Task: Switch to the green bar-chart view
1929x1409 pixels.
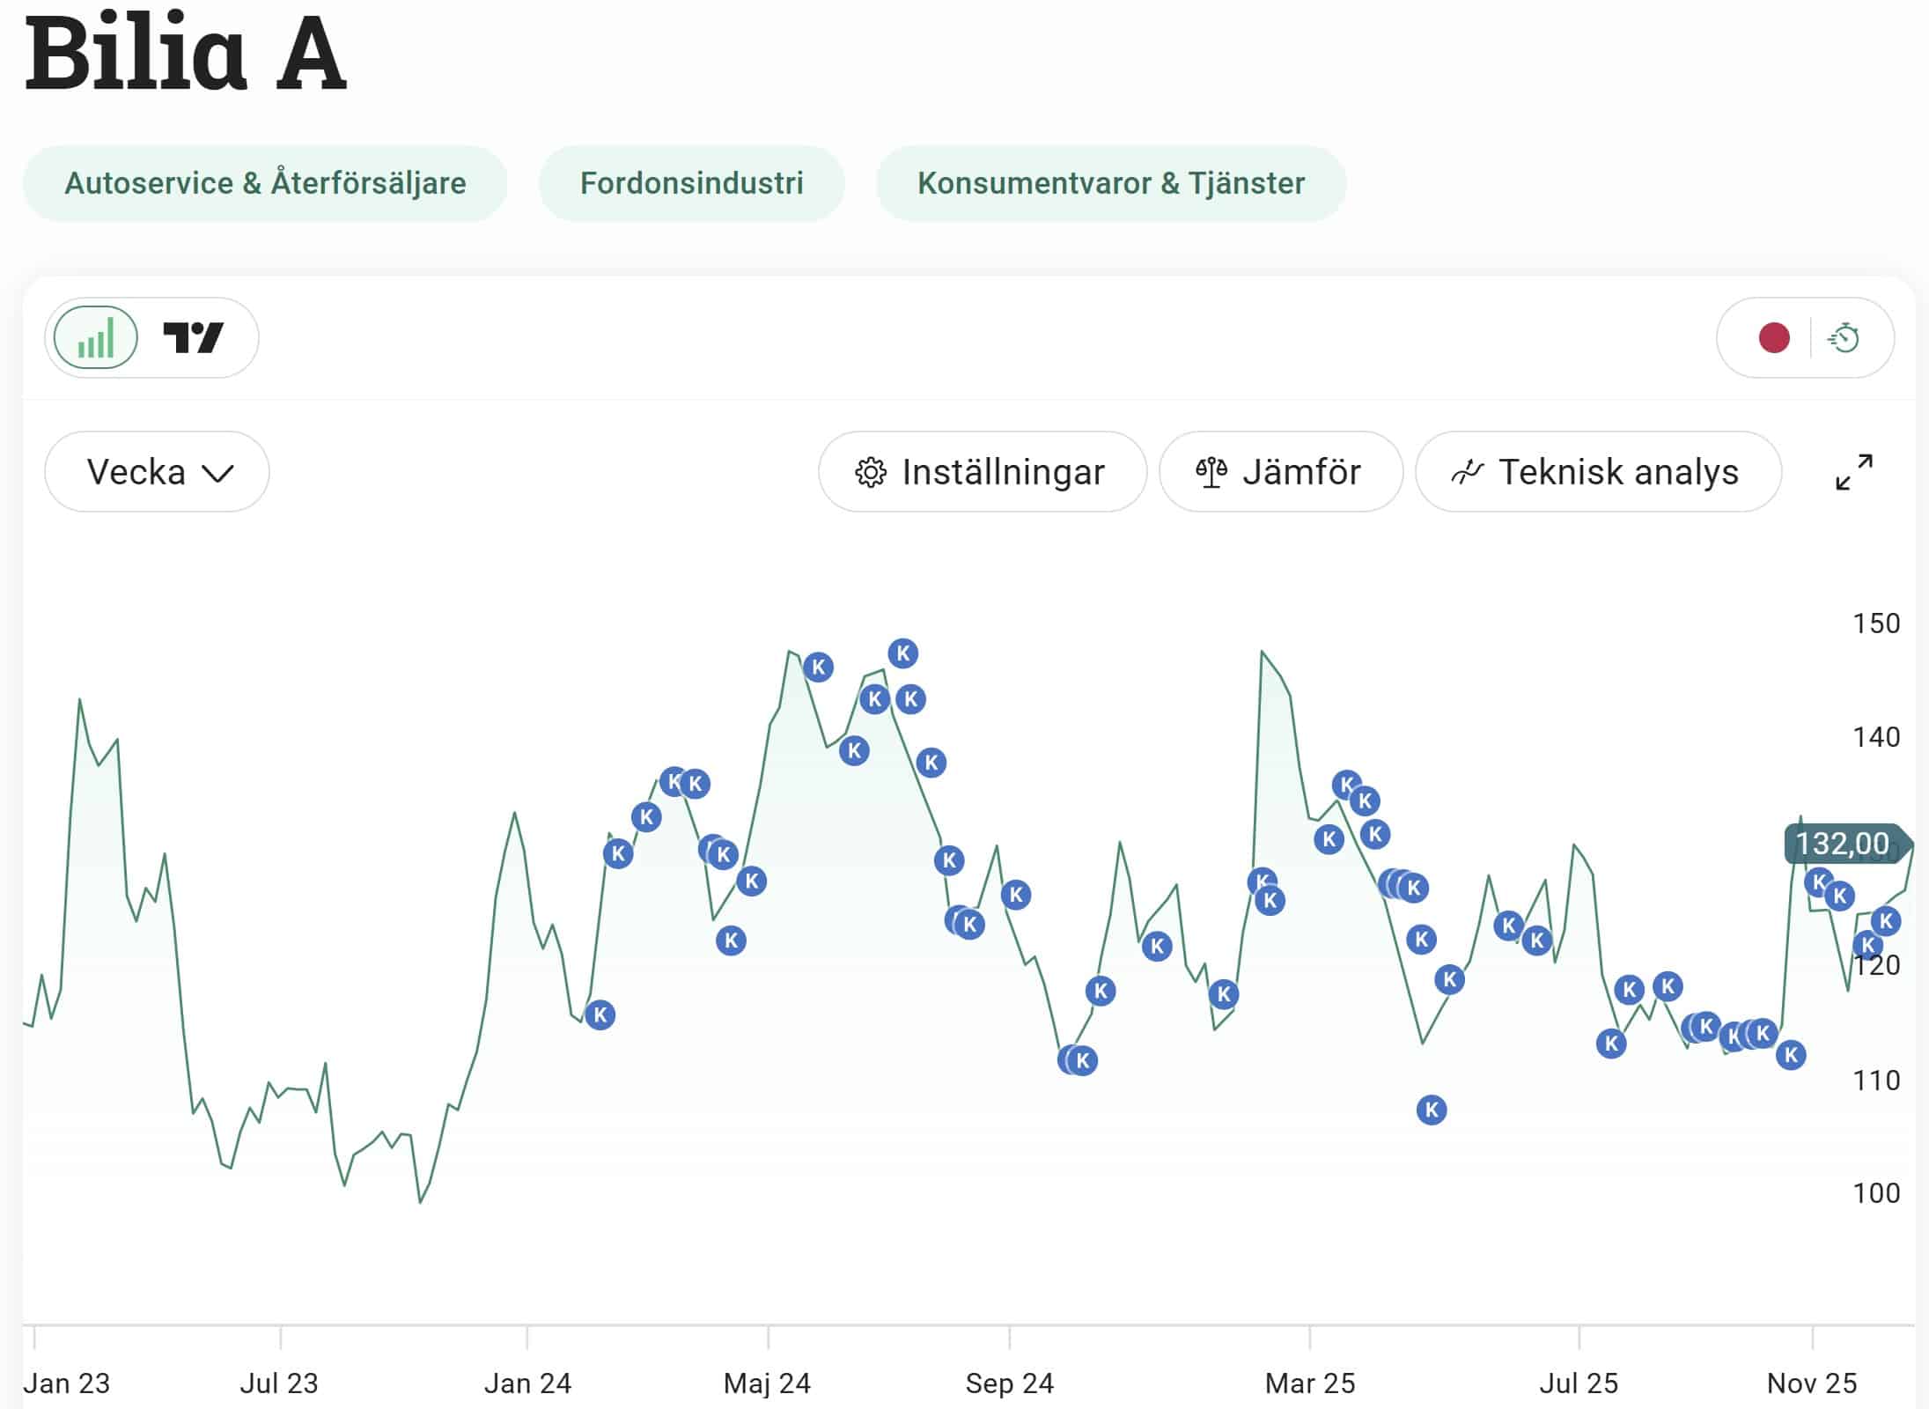Action: pyautogui.click(x=95, y=338)
